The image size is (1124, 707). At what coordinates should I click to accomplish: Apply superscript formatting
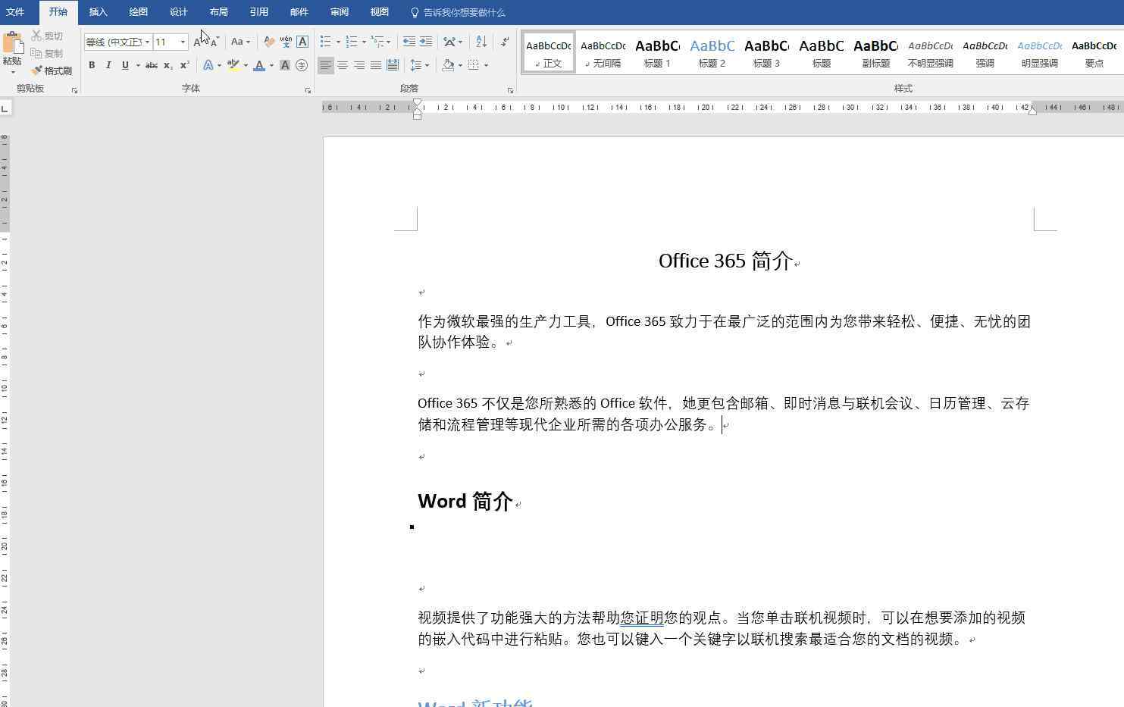tap(184, 65)
